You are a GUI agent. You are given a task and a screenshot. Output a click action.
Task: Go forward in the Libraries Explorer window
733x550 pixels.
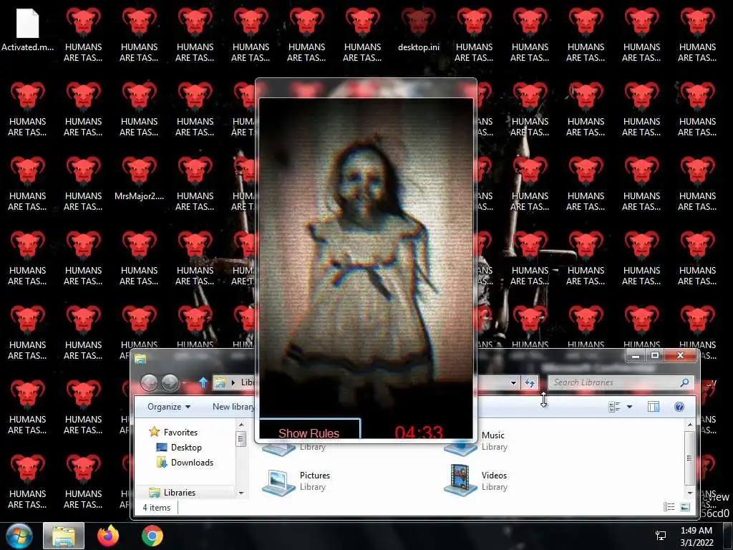pyautogui.click(x=170, y=383)
